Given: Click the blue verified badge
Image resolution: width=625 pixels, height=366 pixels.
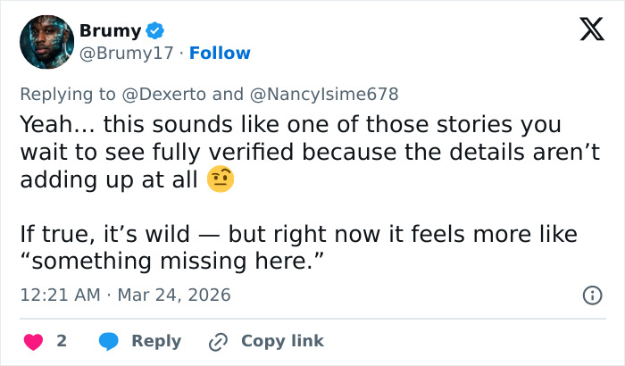Looking at the screenshot, I should pyautogui.click(x=154, y=30).
